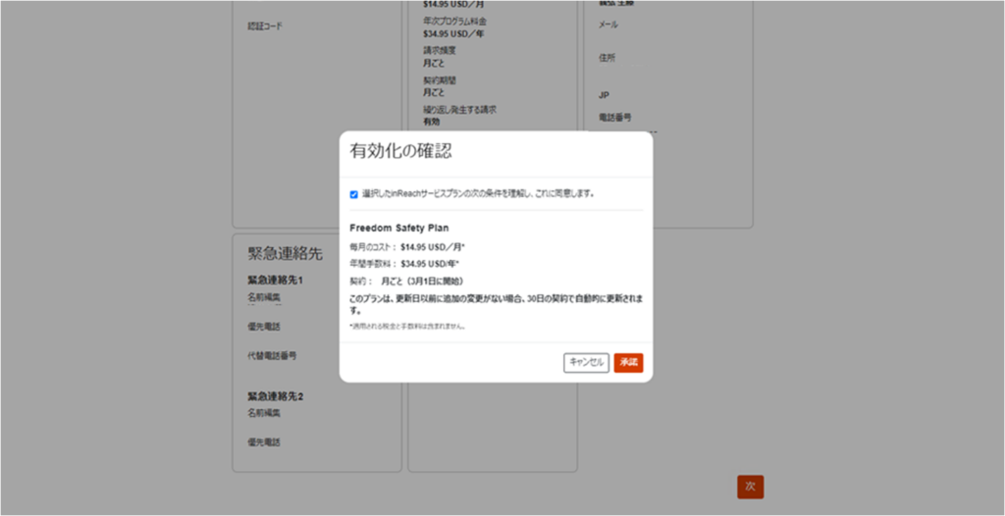Click the tax and fees footnote
The image size is (1005, 516).
coord(407,326)
